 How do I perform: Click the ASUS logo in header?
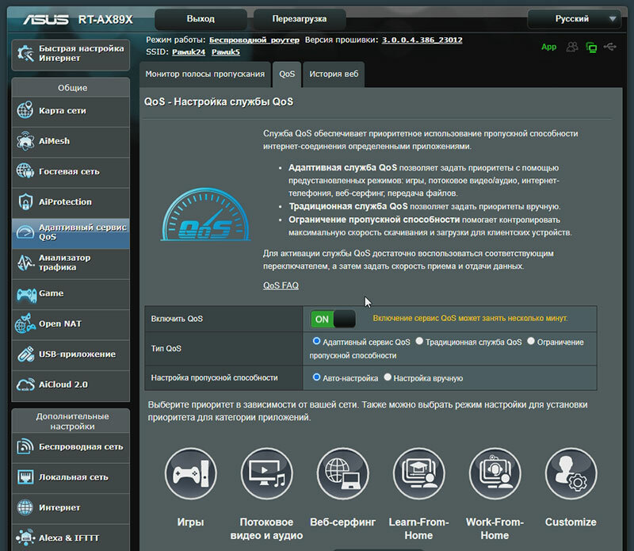point(46,19)
